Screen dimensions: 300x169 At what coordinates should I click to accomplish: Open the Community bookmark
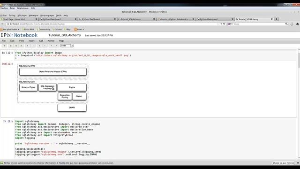pyautogui.click(x=43, y=30)
